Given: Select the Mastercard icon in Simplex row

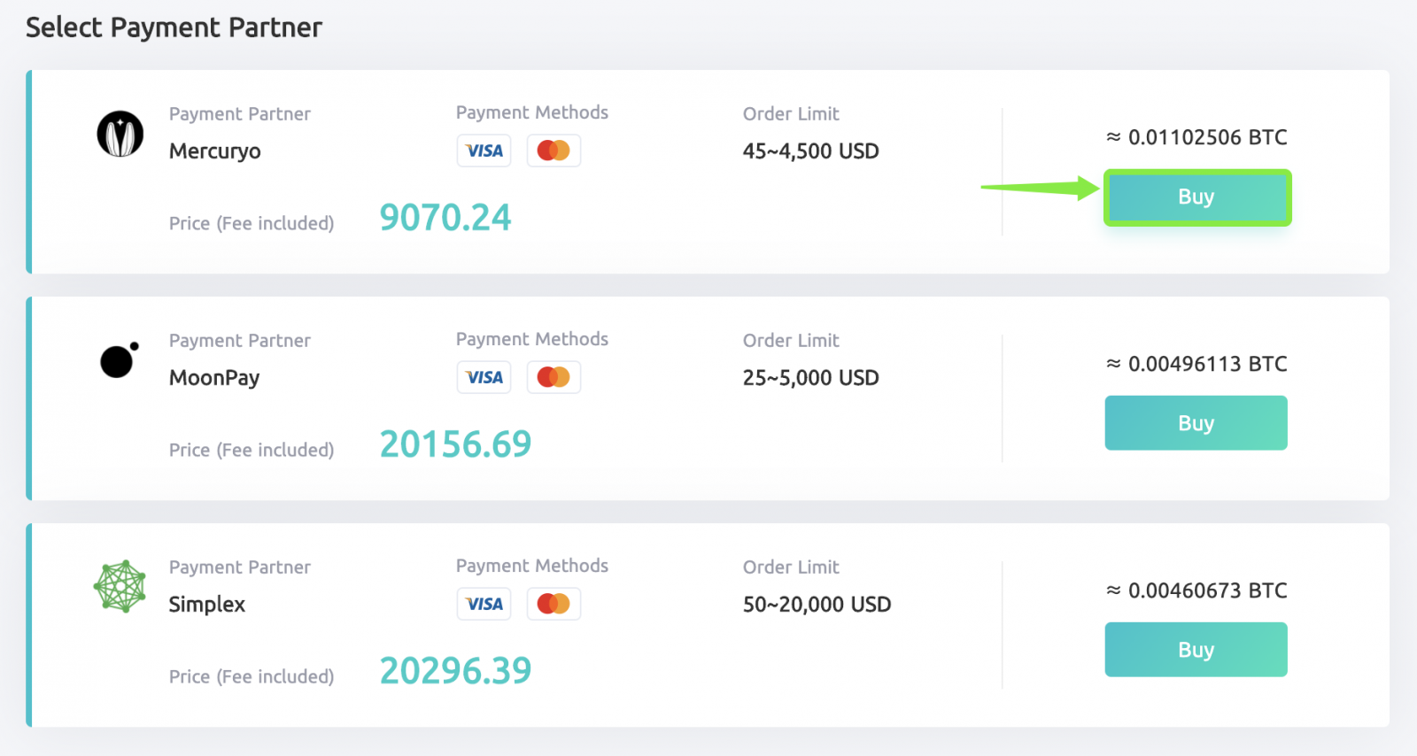Looking at the screenshot, I should click(554, 604).
